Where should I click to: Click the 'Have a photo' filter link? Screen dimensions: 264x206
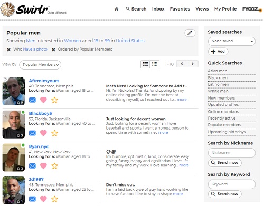[x=35, y=50]
